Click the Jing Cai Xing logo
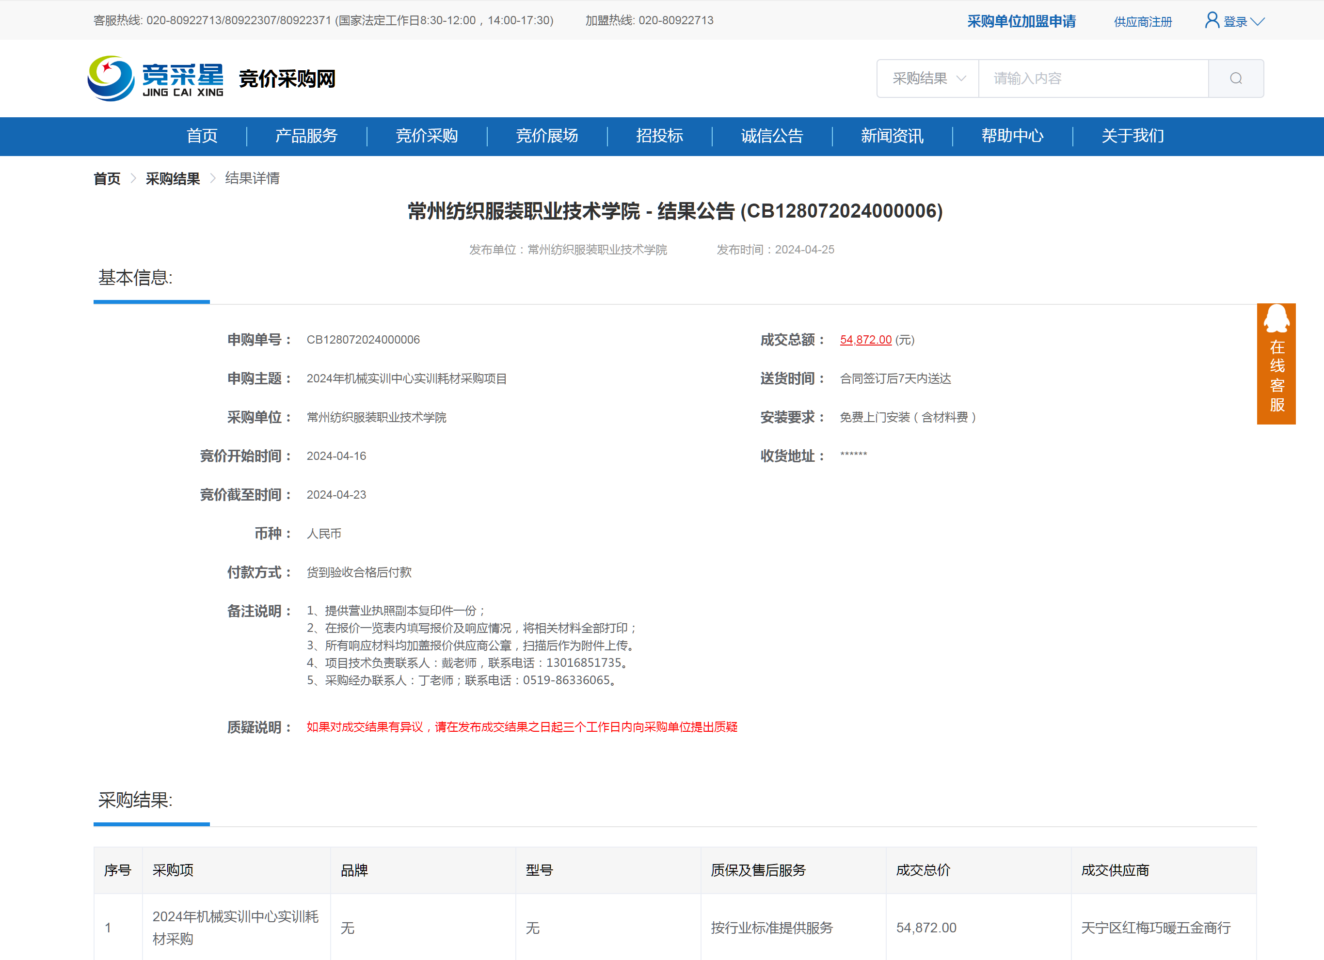The image size is (1324, 960). [155, 78]
